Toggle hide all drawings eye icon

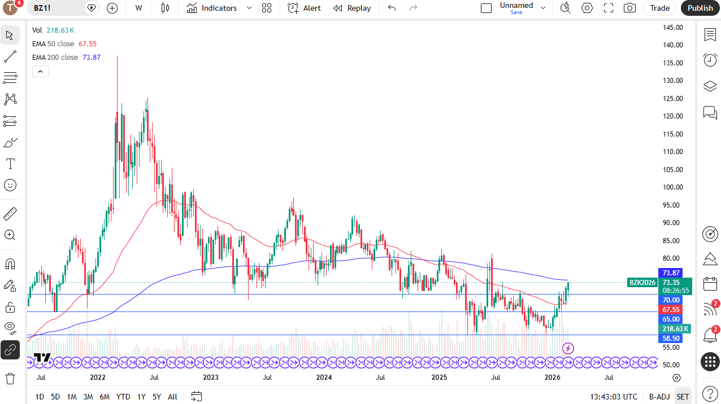point(10,328)
